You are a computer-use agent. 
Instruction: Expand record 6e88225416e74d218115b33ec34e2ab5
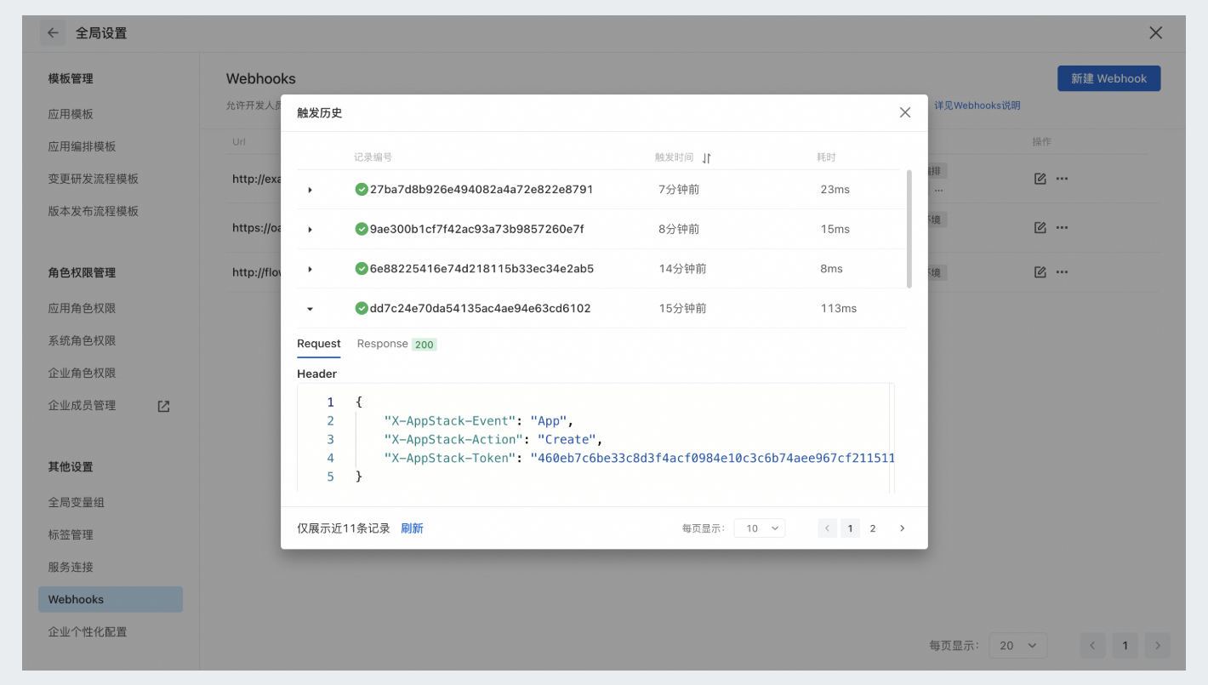point(310,269)
